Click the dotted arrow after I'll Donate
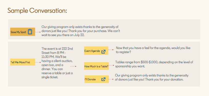Screen dimensions: 209x96 tap(111, 79)
